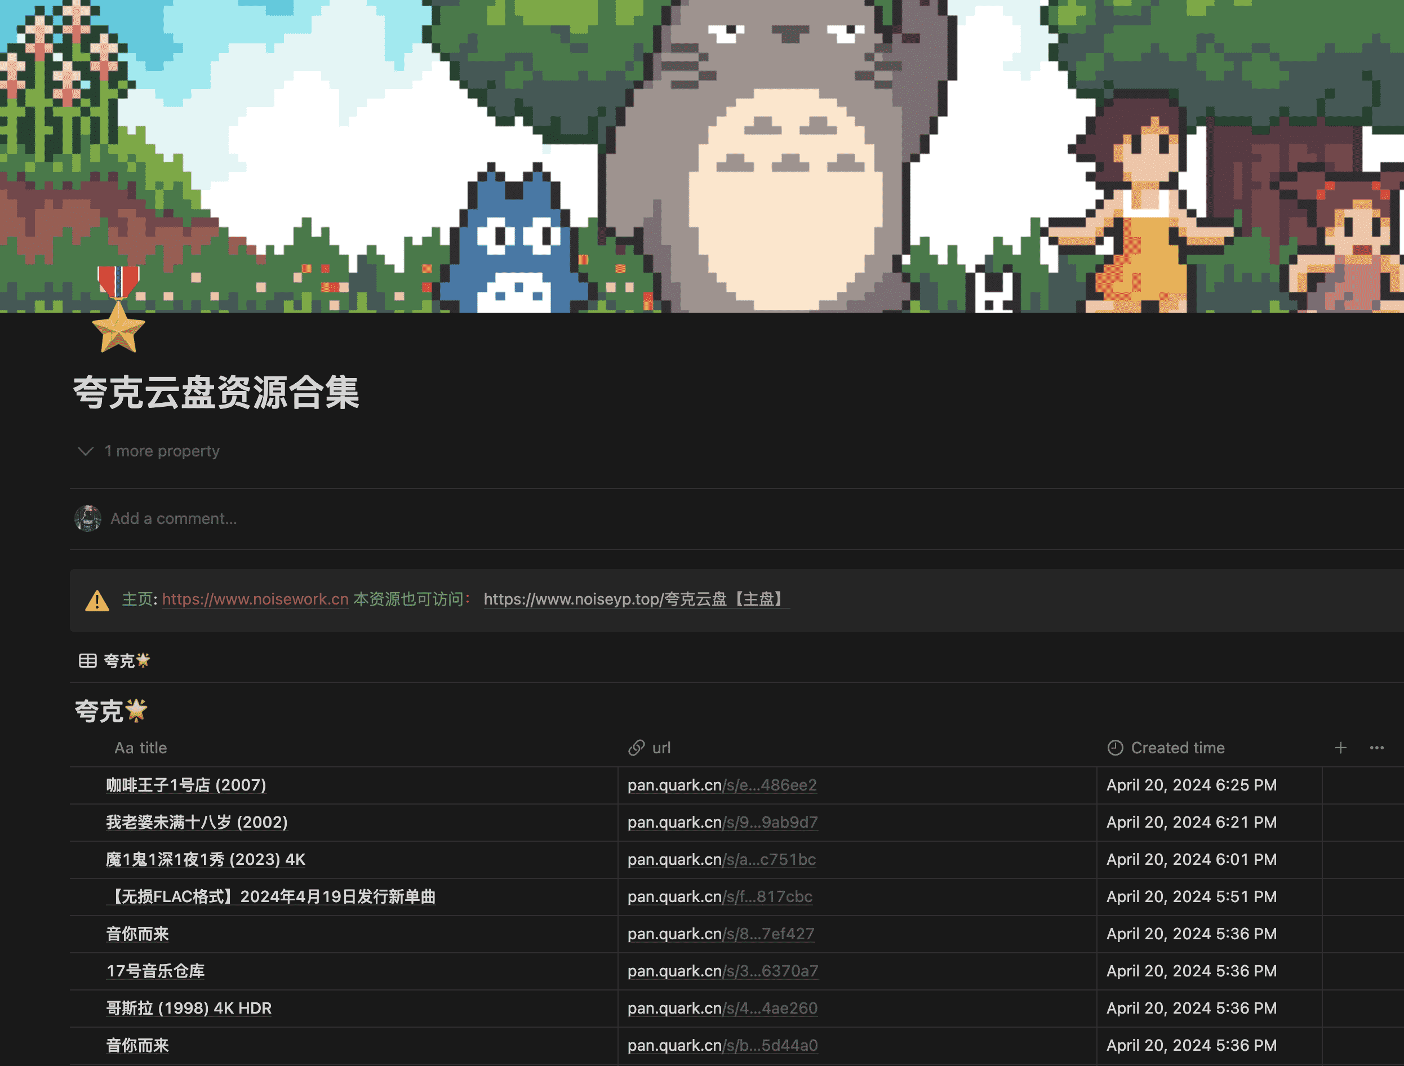The height and width of the screenshot is (1066, 1404).
Task: Click the yellow warning callout icon
Action: click(x=97, y=600)
